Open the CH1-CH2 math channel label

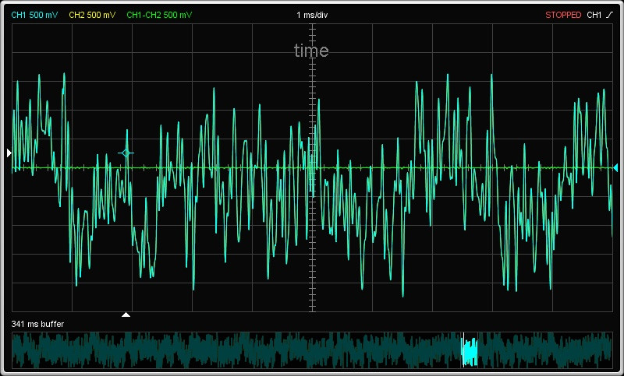(158, 15)
